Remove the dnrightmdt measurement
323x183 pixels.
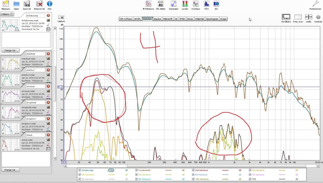point(48,102)
